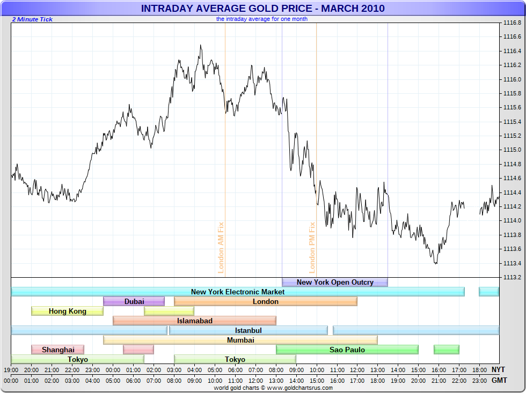The image size is (526, 393).
Task: Click the 1115.2 price axis label
Action: point(512,136)
